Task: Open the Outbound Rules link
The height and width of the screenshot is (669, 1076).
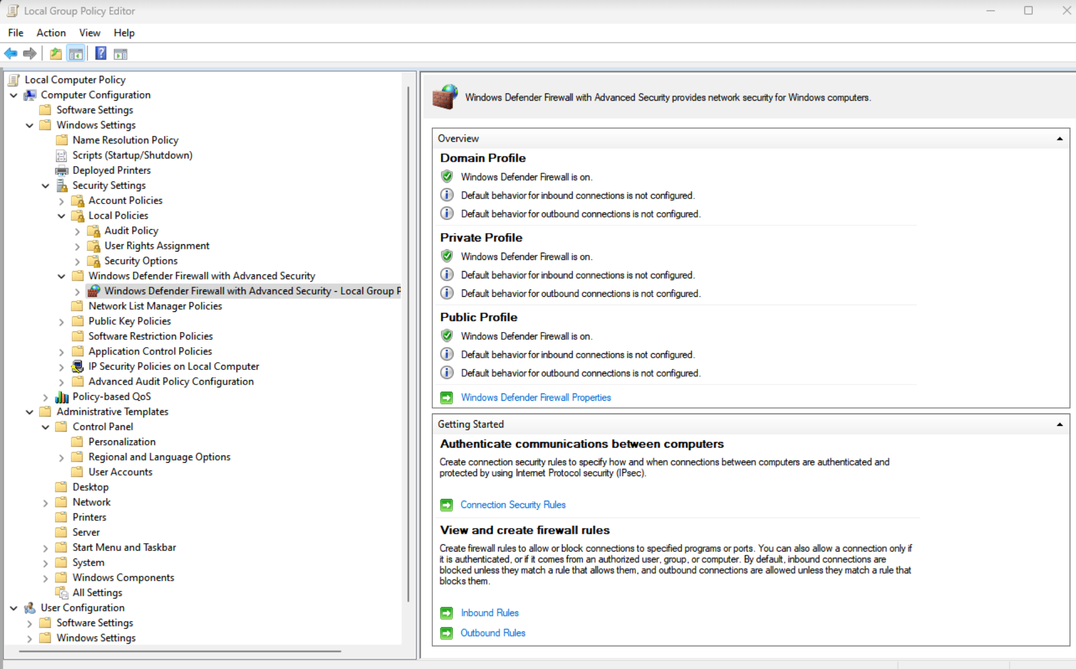Action: tap(493, 633)
